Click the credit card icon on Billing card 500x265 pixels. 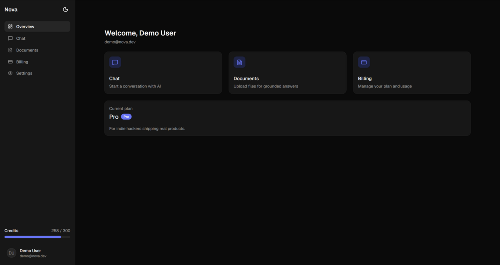[364, 62]
